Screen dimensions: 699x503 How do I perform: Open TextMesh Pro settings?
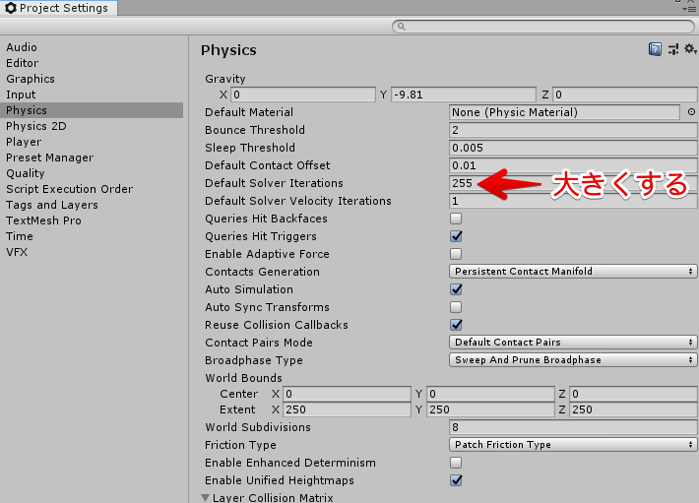[92, 220]
